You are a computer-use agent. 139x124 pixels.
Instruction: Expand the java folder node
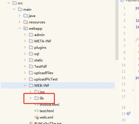[20, 16]
